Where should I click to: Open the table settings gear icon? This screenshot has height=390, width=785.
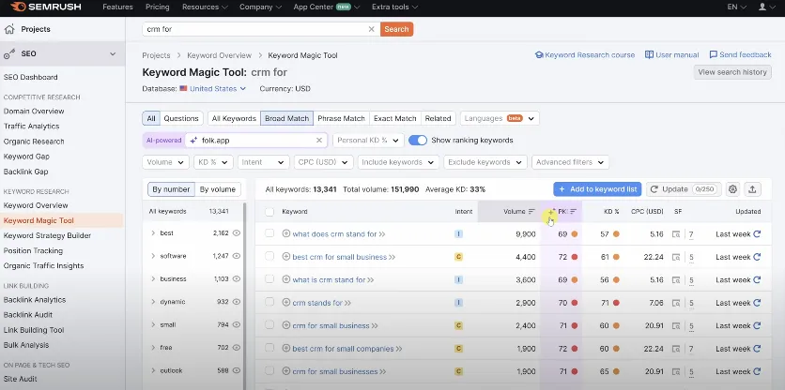point(733,189)
